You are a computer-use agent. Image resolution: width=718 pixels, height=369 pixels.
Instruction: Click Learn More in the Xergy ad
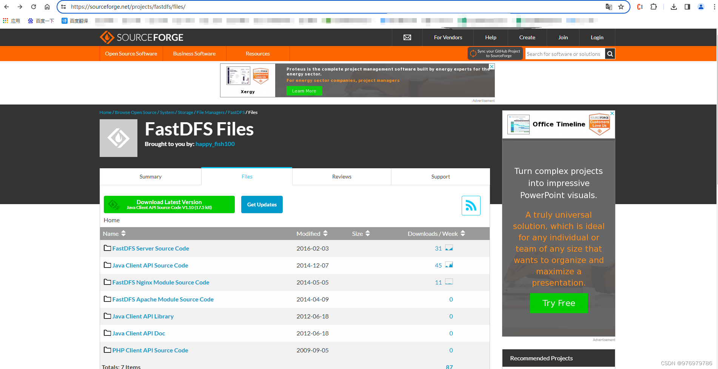click(x=304, y=91)
